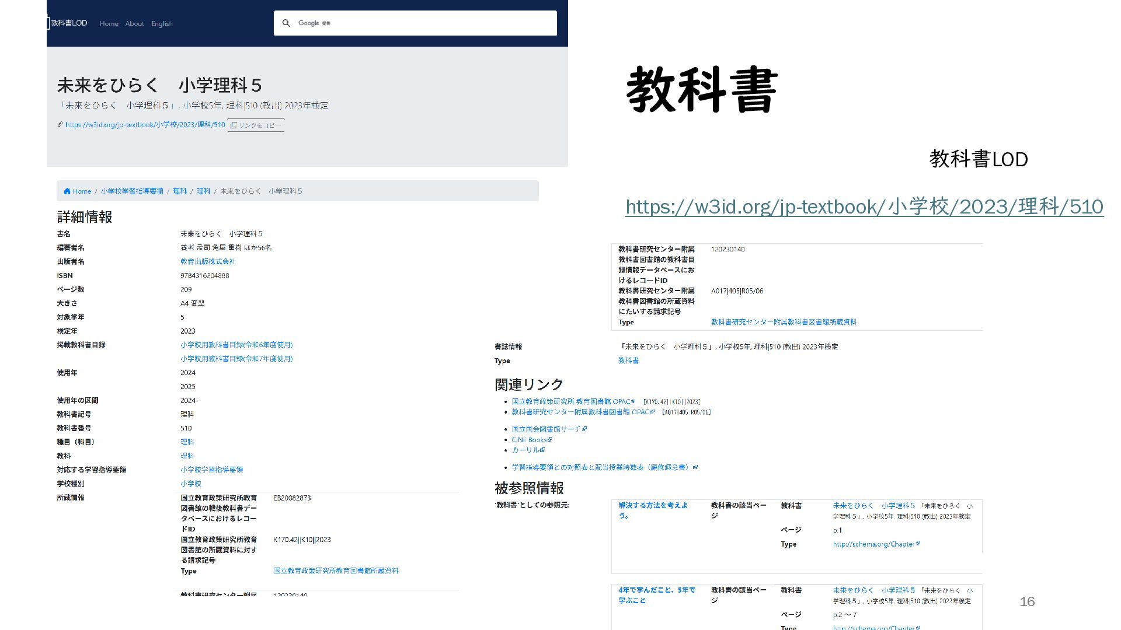Open the Home menu item
Image resolution: width=1121 pixels, height=630 pixels.
109,24
